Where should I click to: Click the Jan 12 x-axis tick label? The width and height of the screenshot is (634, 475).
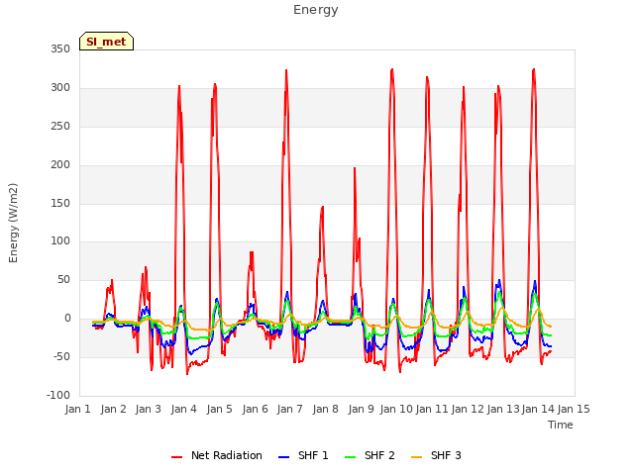click(468, 409)
